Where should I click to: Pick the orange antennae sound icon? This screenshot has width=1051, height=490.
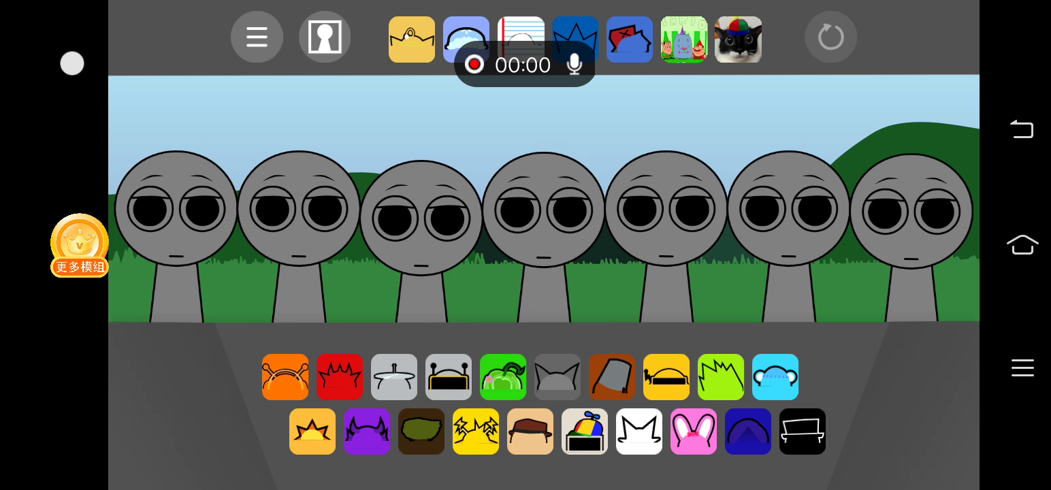coord(285,377)
